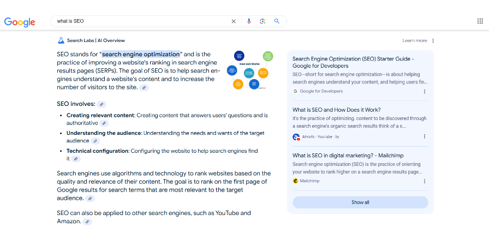Open 'Search Engine Optimization (SEO) Starter Guide' result

pos(353,62)
